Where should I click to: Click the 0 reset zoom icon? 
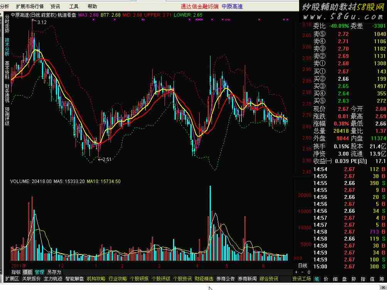[308, 272]
